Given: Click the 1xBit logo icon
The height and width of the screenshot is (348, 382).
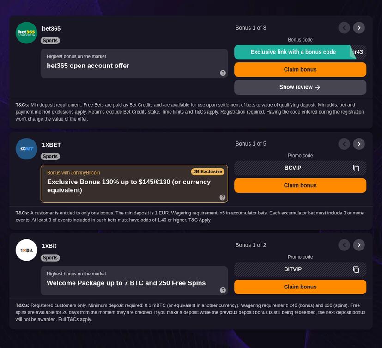Looking at the screenshot, I should [x=26, y=250].
